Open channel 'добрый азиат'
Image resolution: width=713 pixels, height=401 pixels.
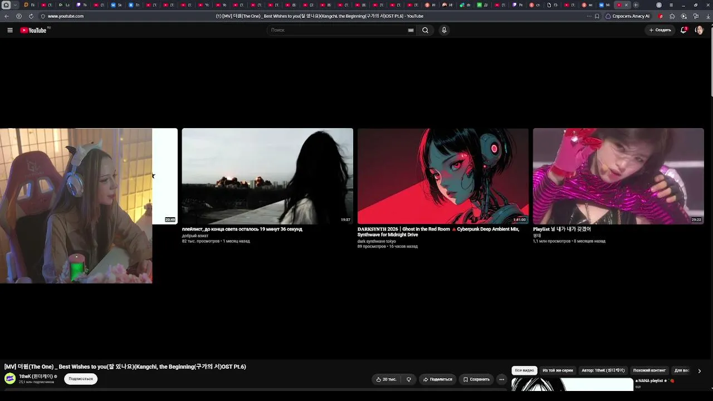pyautogui.click(x=195, y=236)
